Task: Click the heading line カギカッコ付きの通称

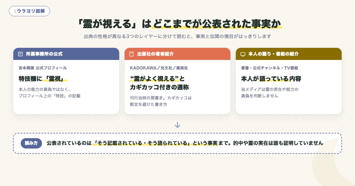Action: coord(159,87)
